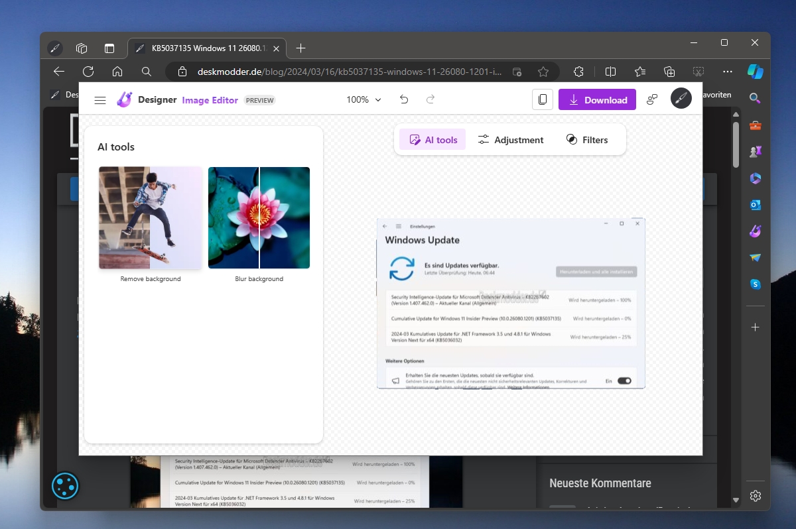
Task: Open the app icon inside the address bar
Action: click(517, 72)
